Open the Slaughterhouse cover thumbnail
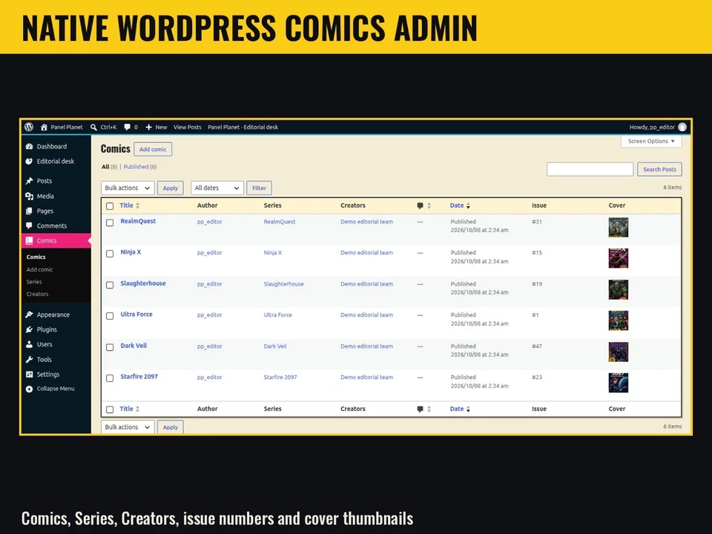 click(618, 290)
